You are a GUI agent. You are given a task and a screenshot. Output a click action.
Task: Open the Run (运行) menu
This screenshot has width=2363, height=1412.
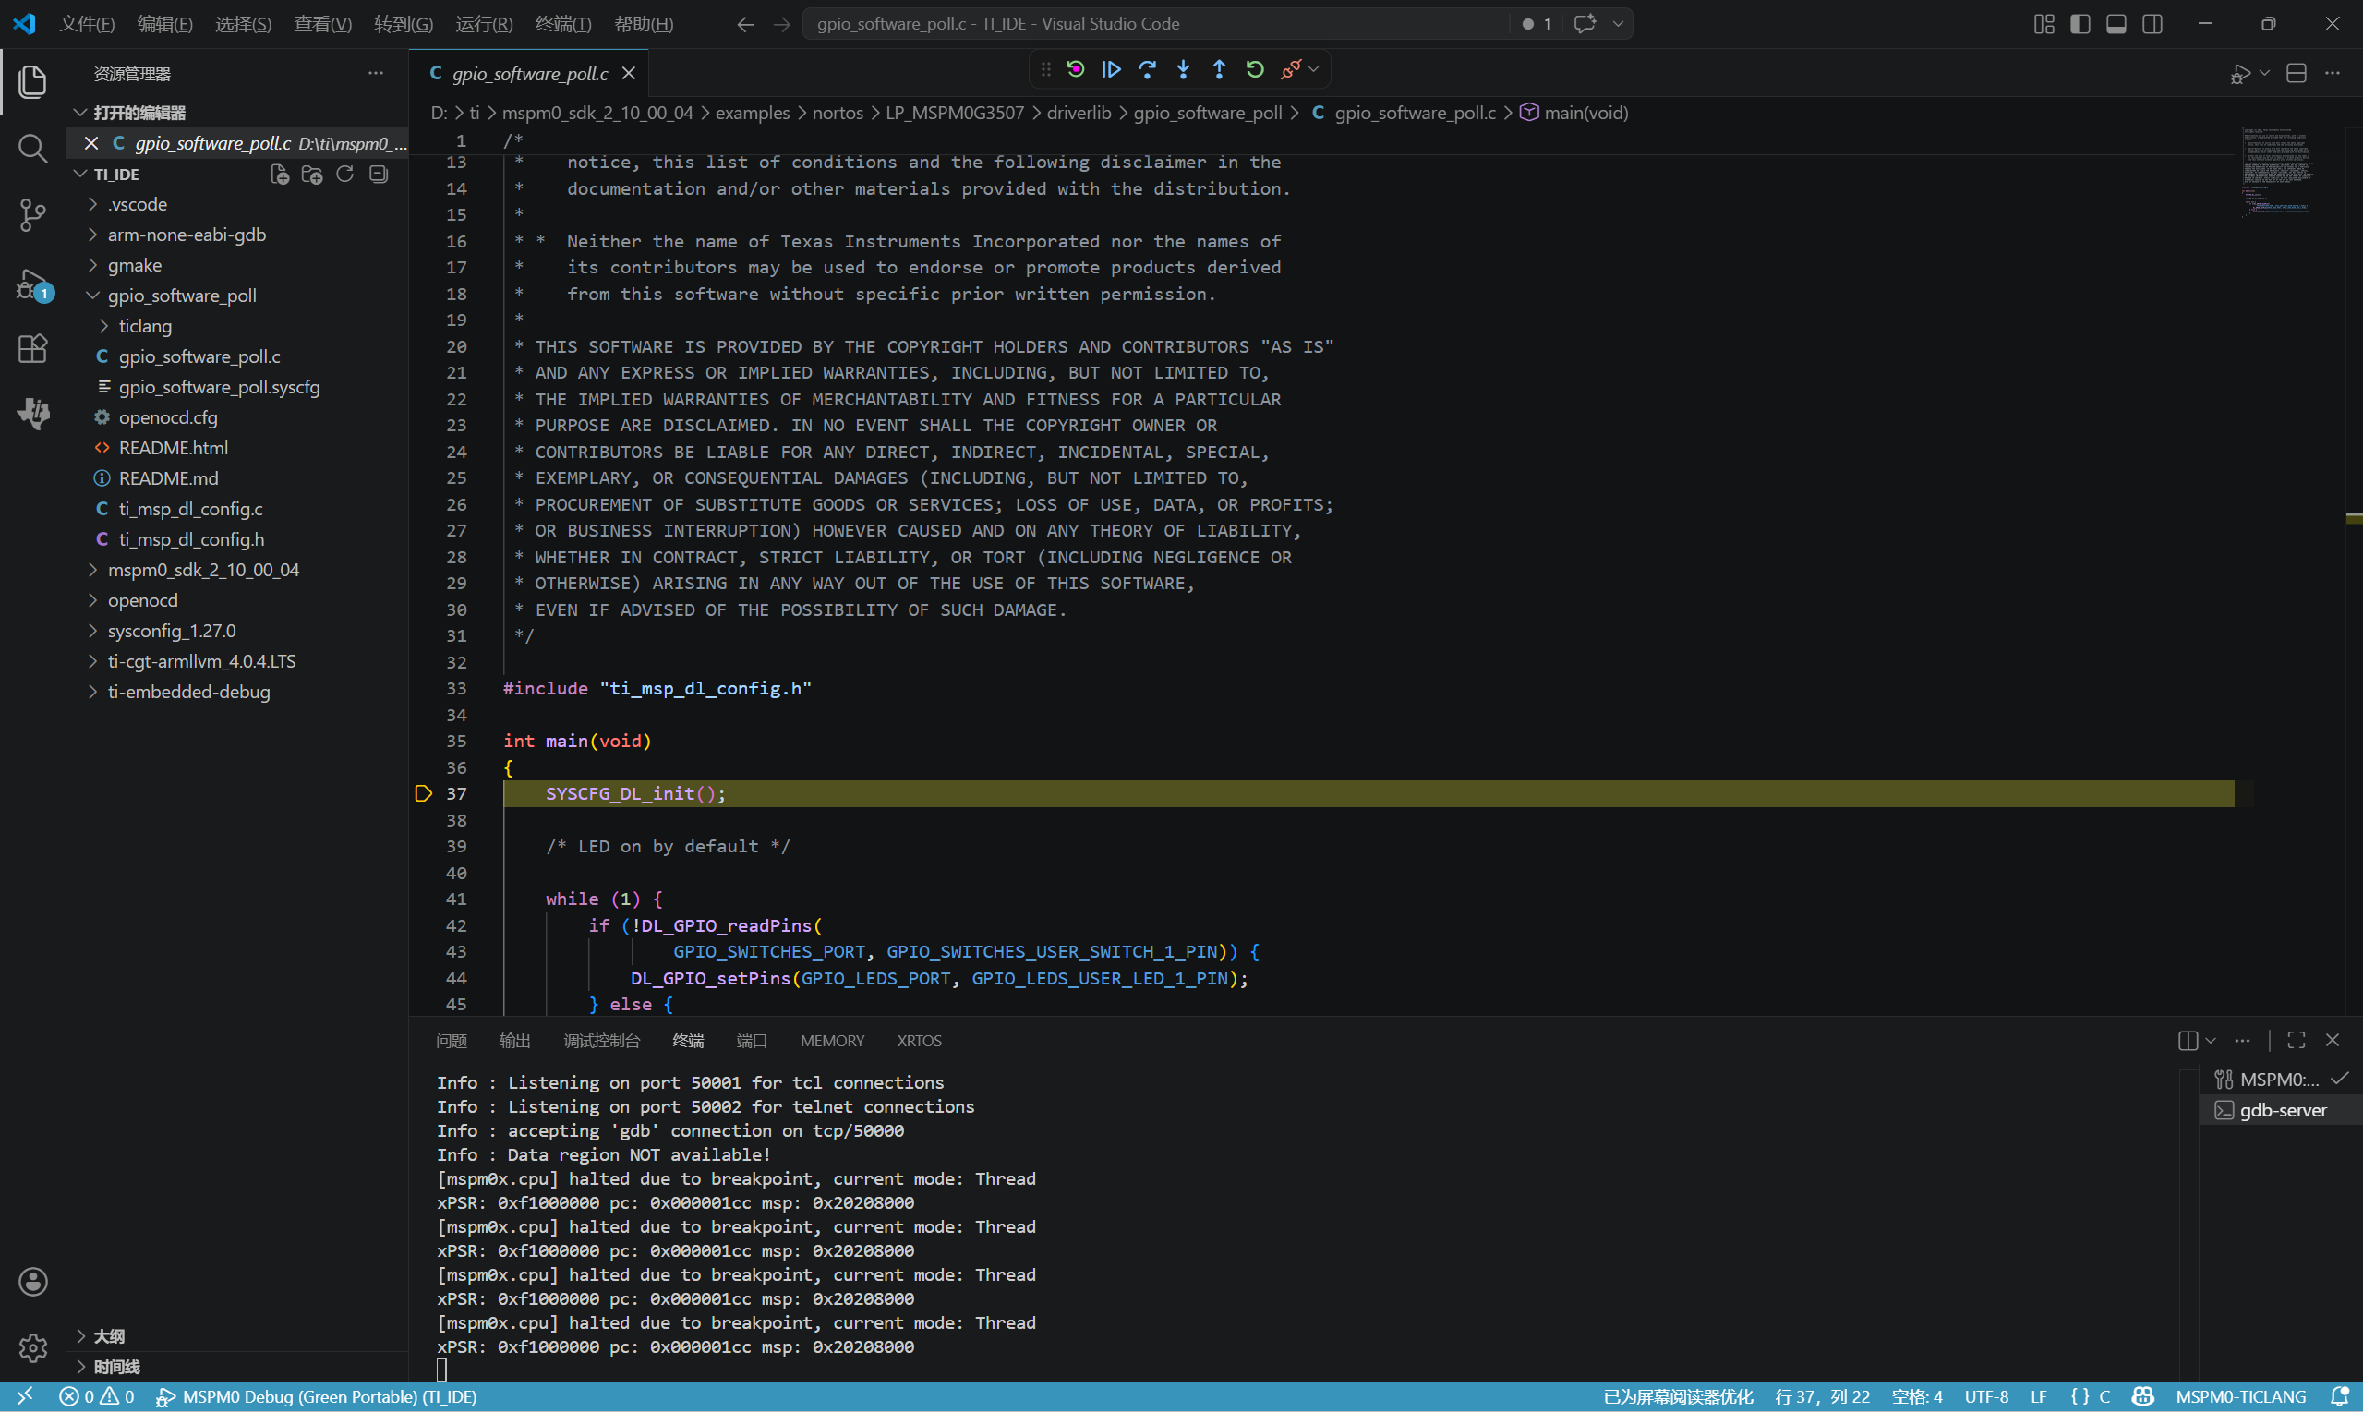point(484,24)
